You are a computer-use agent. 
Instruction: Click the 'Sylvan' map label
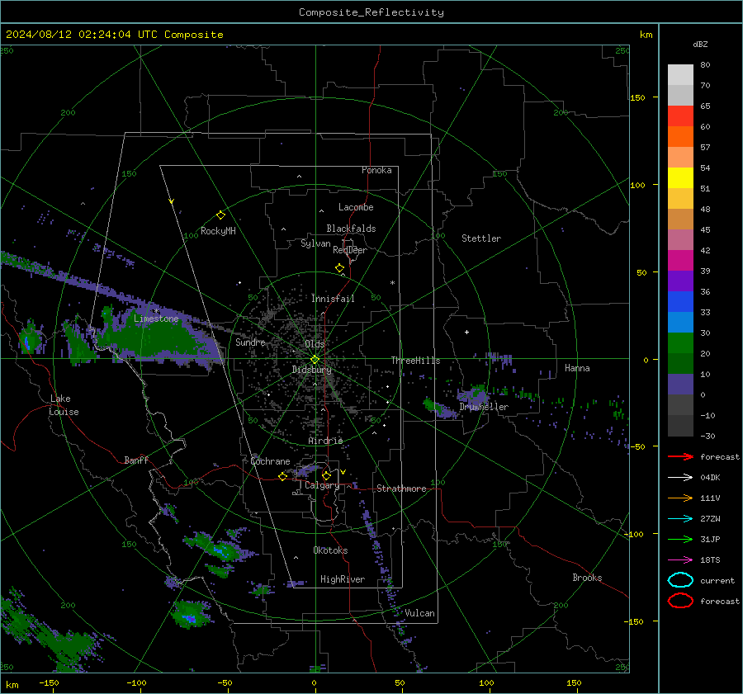(315, 243)
